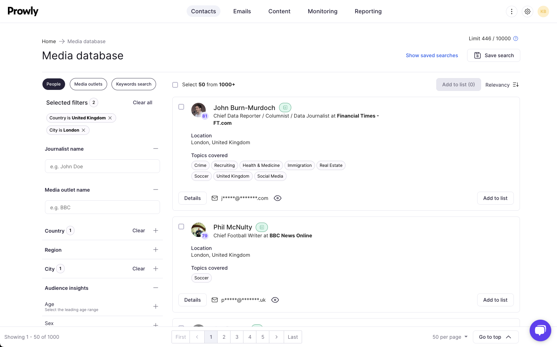557x347 pixels.
Task: Check the John Burn-Murdoch contact checkbox
Action: point(181,107)
